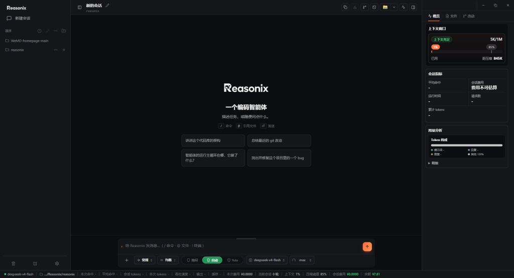Click the pencil icon to rename 新的会话
The width and height of the screenshot is (514, 278).
click(107, 5)
